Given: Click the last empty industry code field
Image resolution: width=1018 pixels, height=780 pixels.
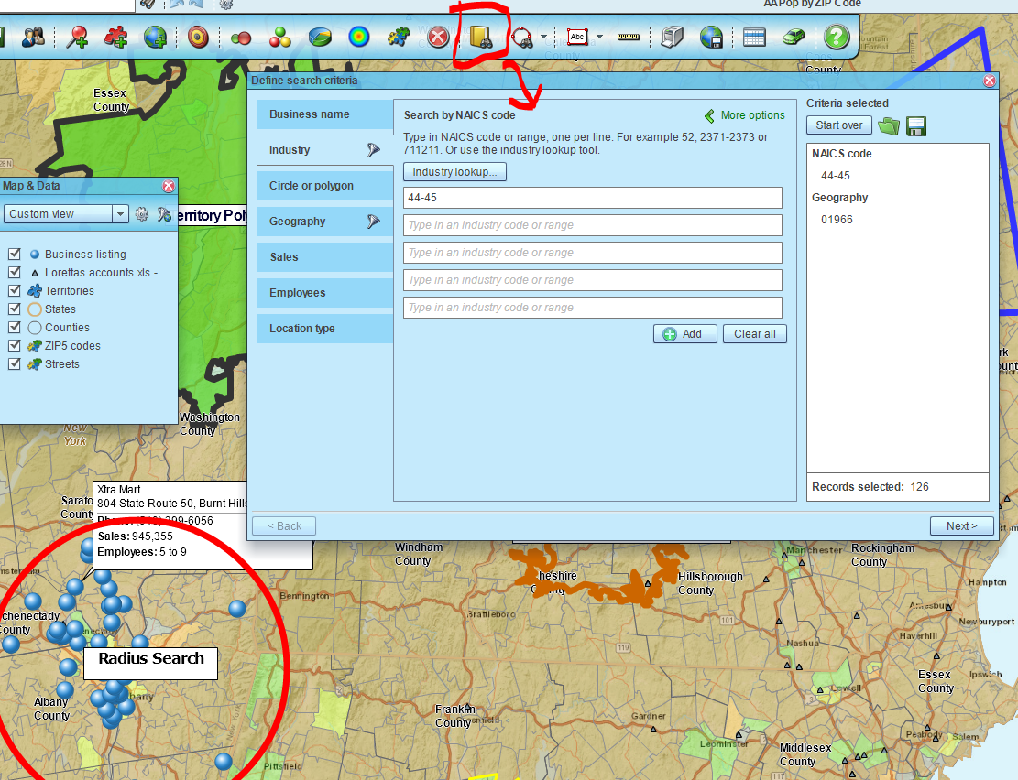Looking at the screenshot, I should (x=592, y=308).
